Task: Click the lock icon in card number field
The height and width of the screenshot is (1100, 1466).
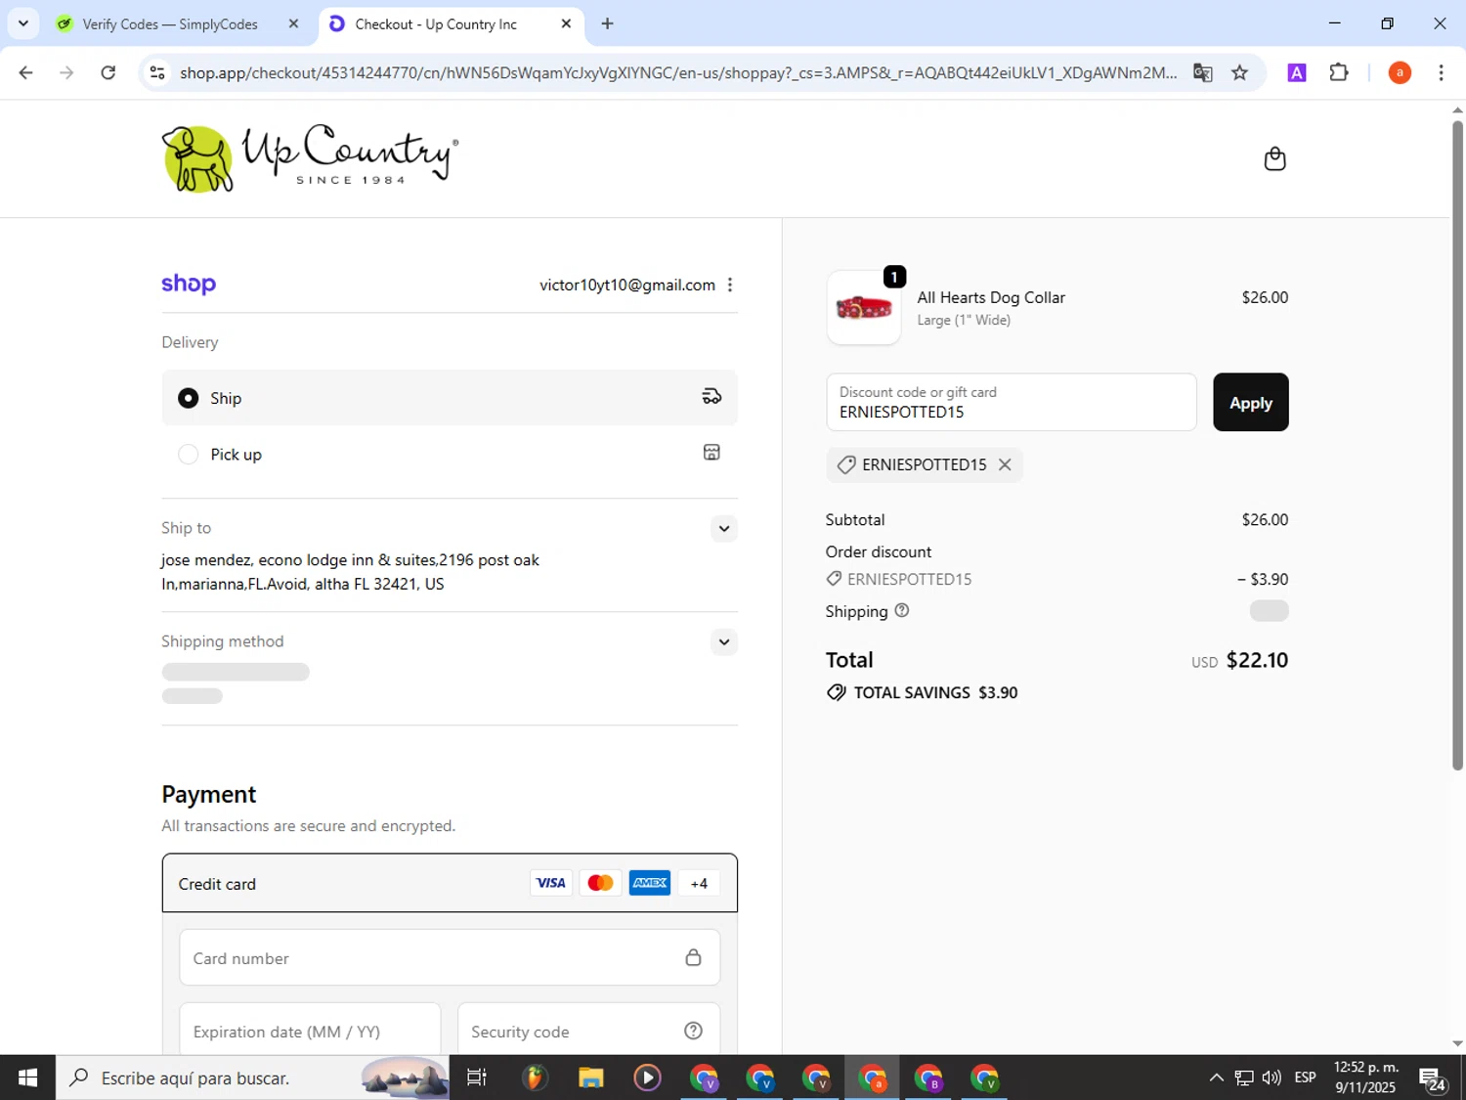Action: click(x=693, y=957)
